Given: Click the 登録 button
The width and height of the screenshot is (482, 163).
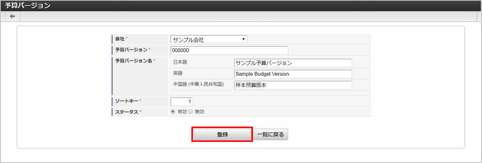Looking at the screenshot, I should pyautogui.click(x=222, y=135).
